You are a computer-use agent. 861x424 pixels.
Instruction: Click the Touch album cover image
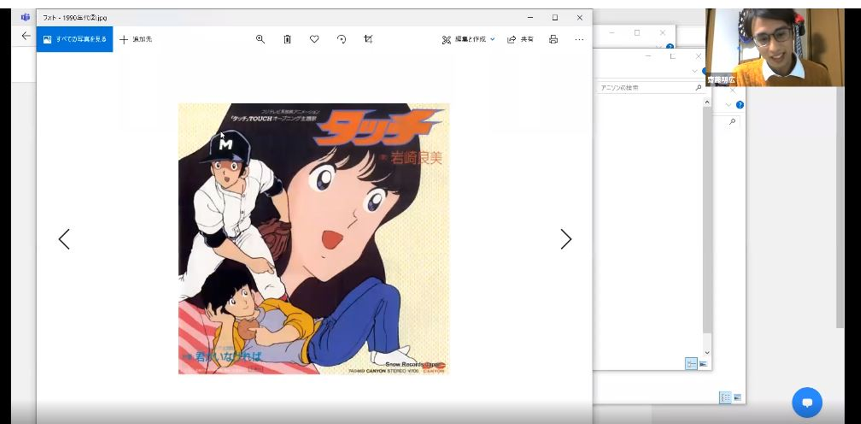pyautogui.click(x=314, y=239)
